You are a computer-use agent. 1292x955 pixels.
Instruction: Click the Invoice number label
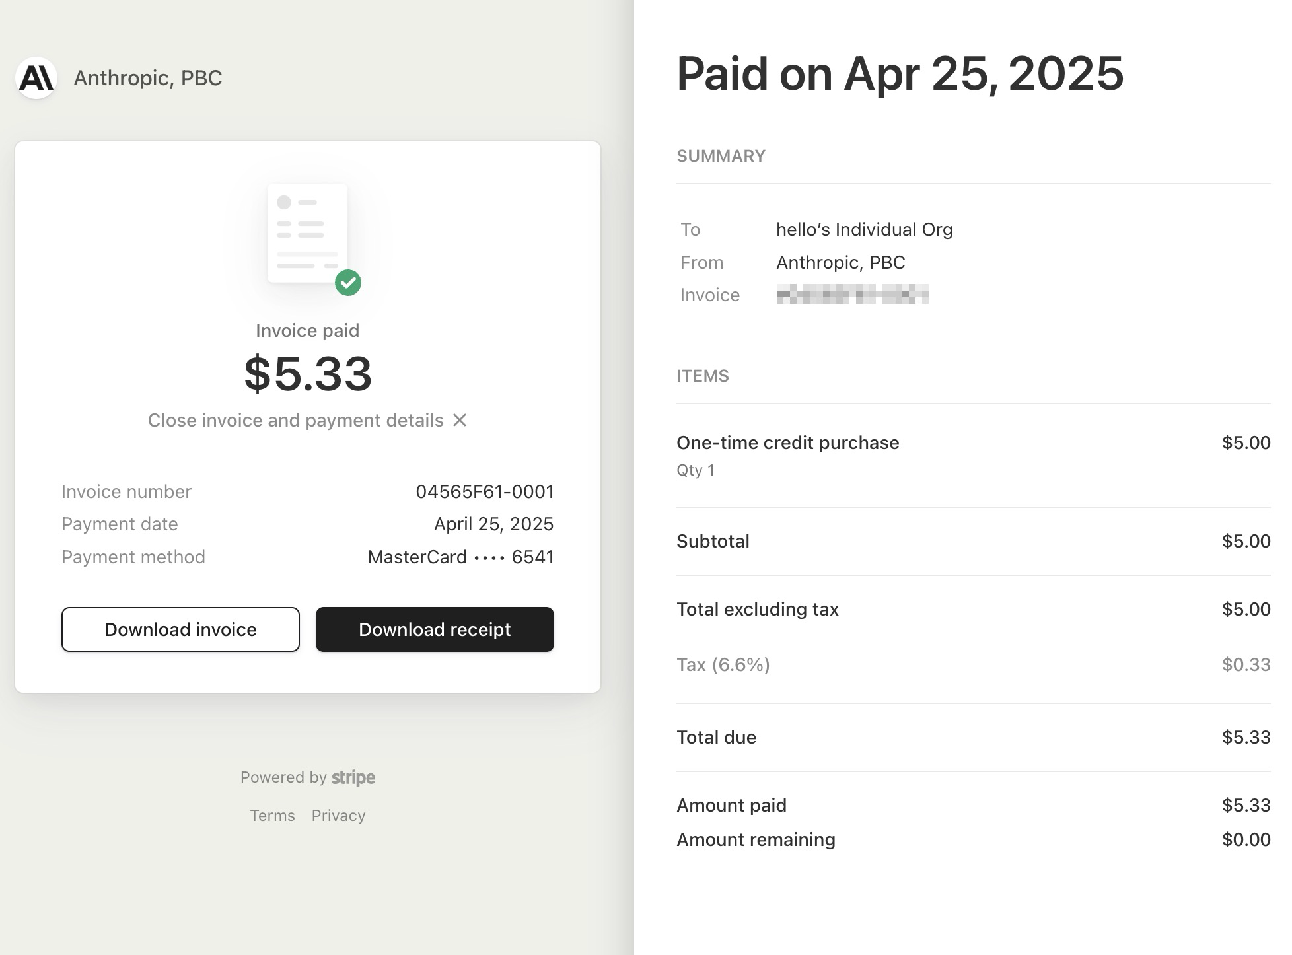coord(126,491)
